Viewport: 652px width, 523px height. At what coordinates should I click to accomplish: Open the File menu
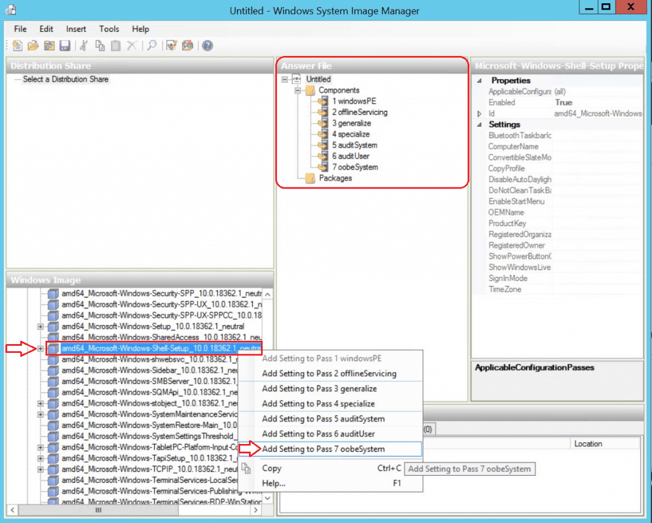[20, 29]
